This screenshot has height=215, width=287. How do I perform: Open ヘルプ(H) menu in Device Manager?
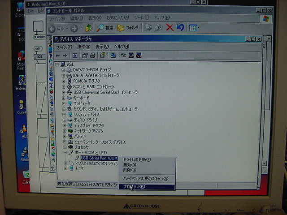(122, 47)
